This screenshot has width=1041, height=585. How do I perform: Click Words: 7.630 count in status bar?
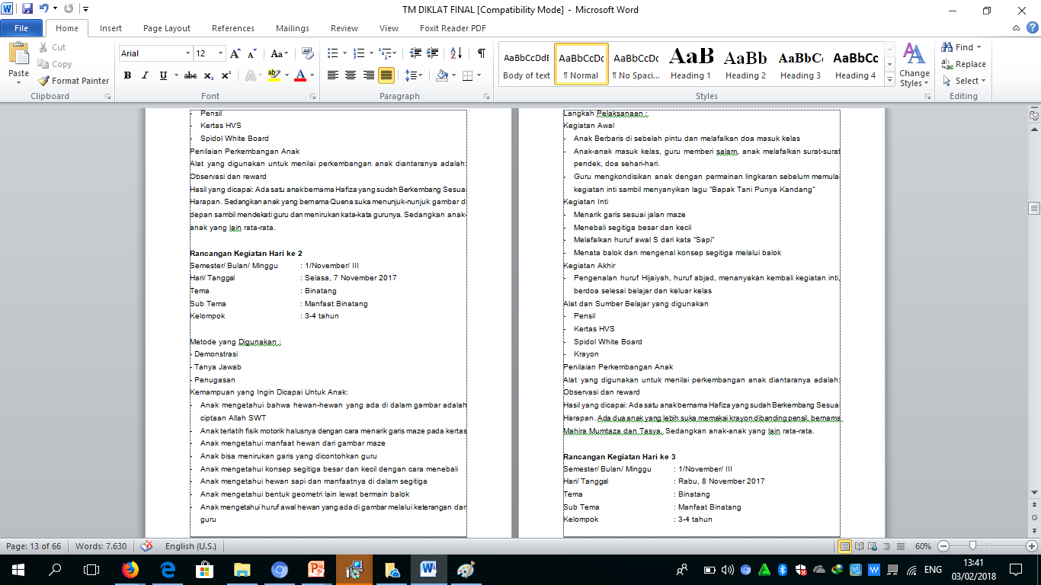point(102,546)
